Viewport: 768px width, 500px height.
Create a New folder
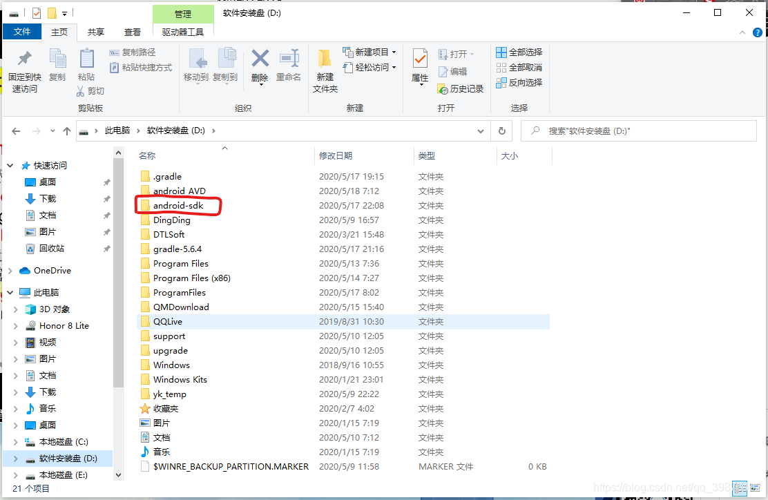tap(325, 72)
